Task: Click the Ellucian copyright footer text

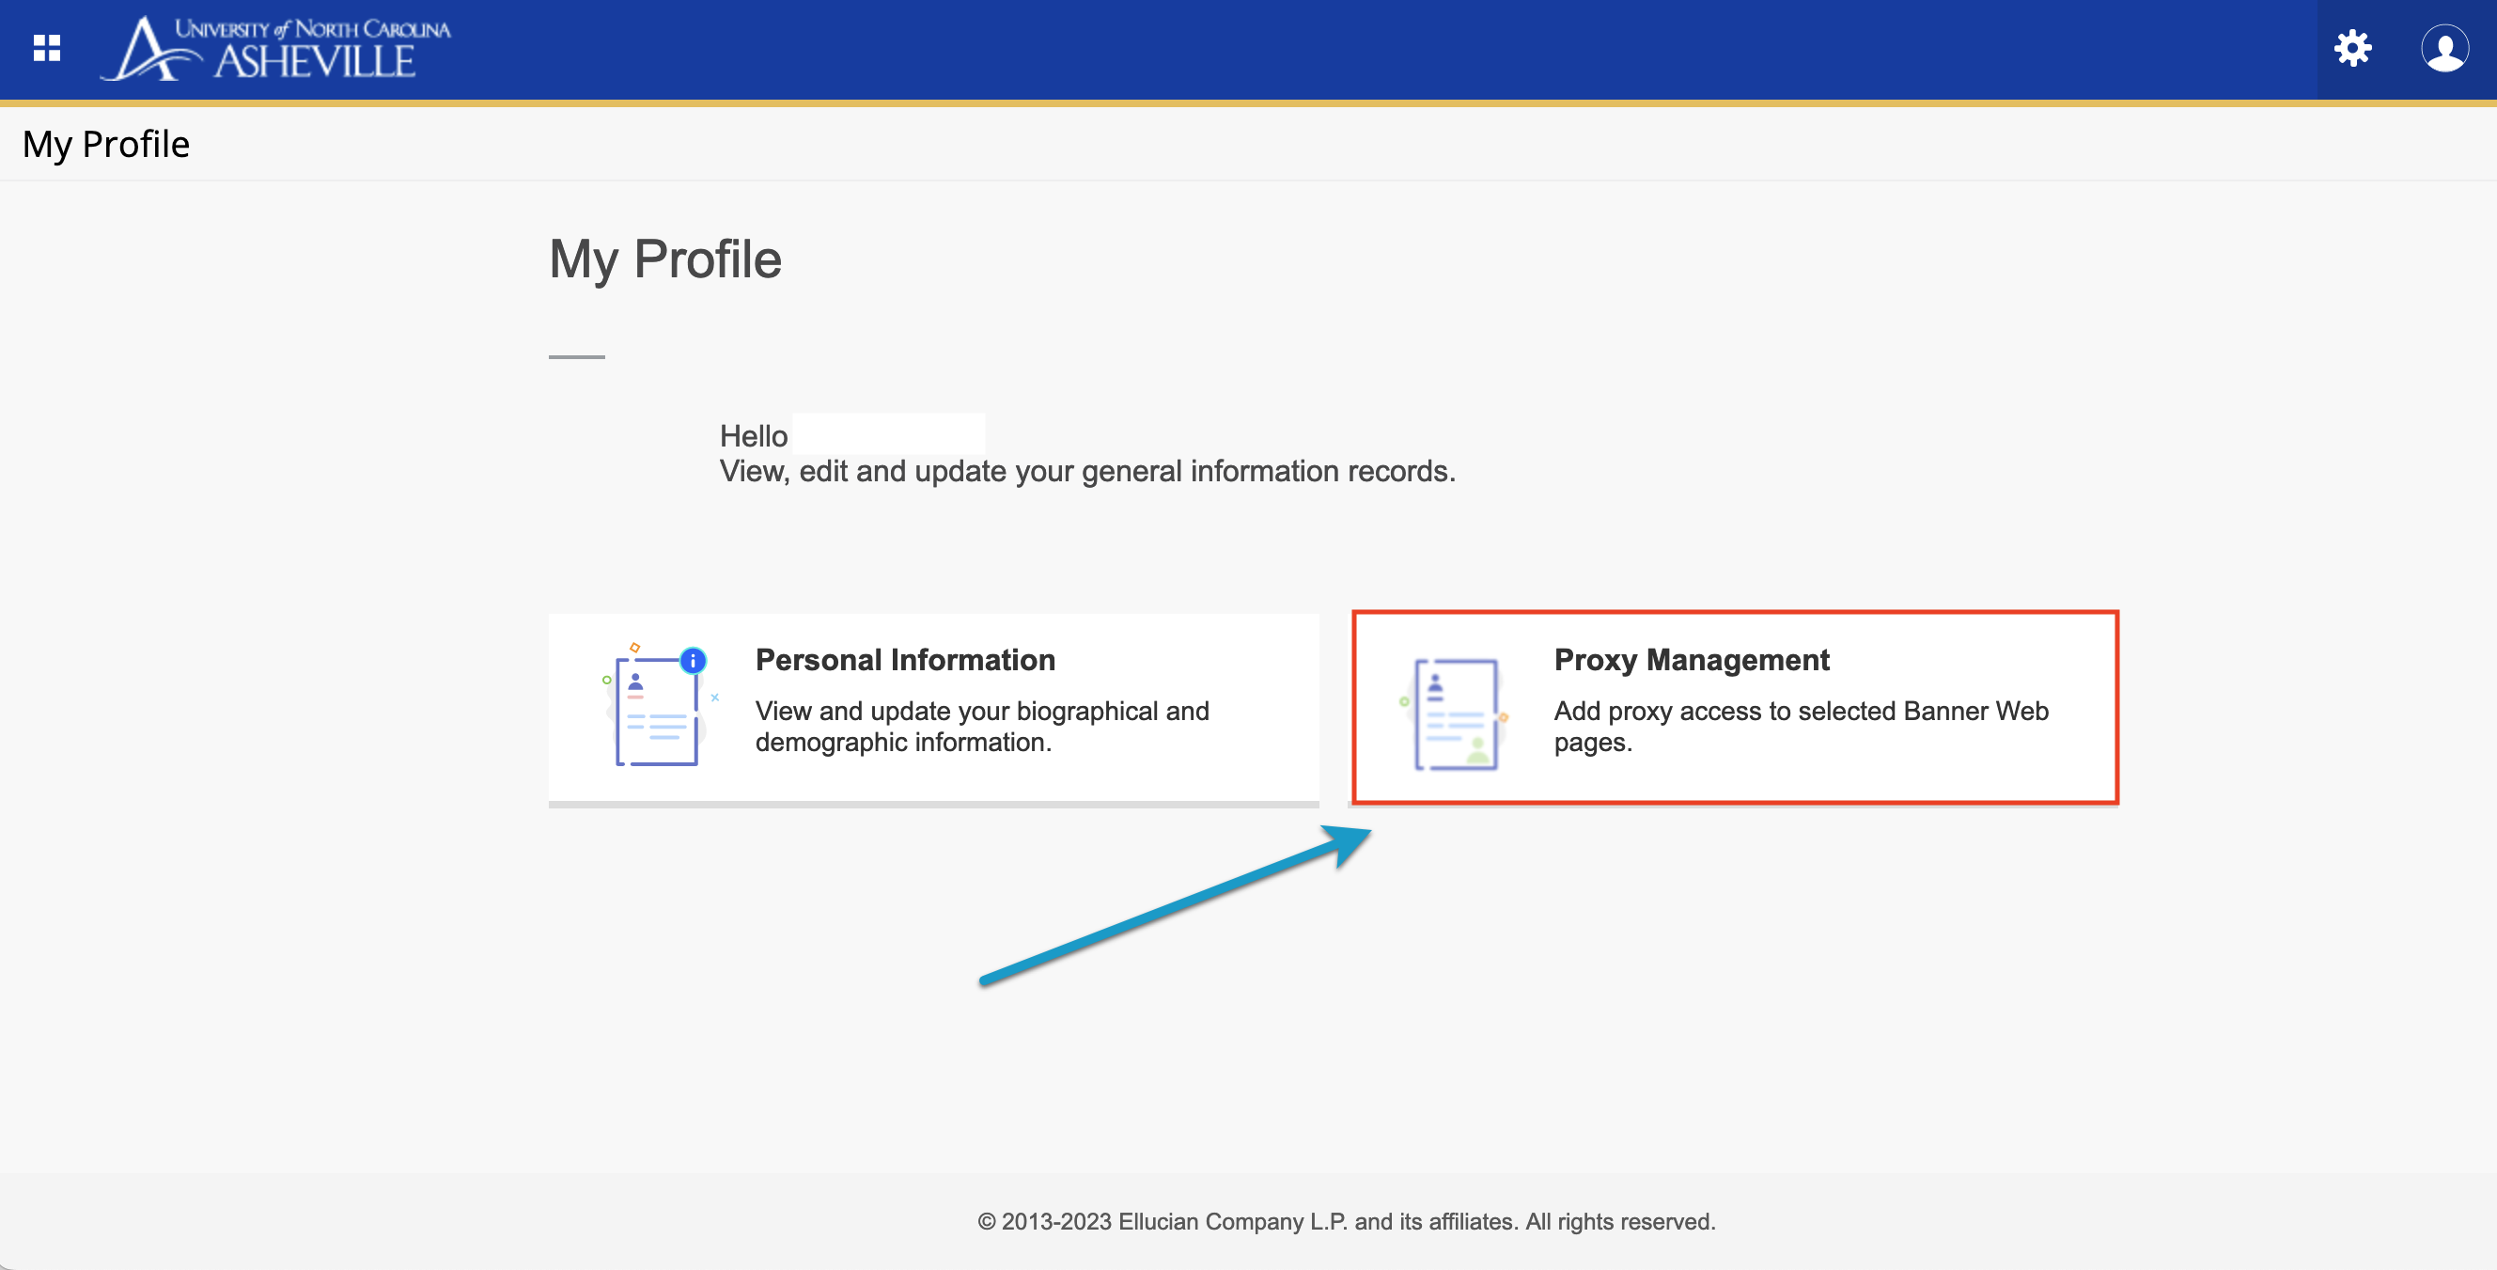Action: coord(1346,1220)
